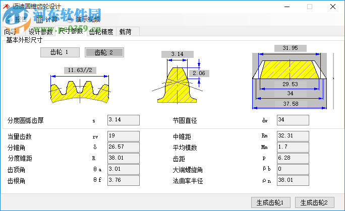The width and height of the screenshot is (345, 211).
Task: Click the 37.58 dimension label
Action: [291, 104]
